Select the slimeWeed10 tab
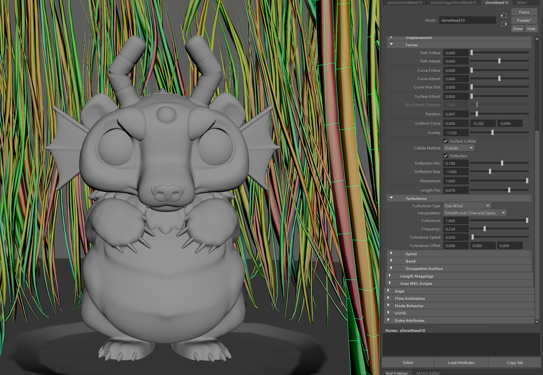This screenshot has width=543, height=375. click(497, 3)
